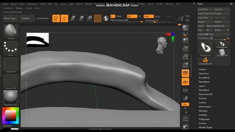Toggle the Zadd button
This screenshot has width=235, height=132.
point(148,16)
